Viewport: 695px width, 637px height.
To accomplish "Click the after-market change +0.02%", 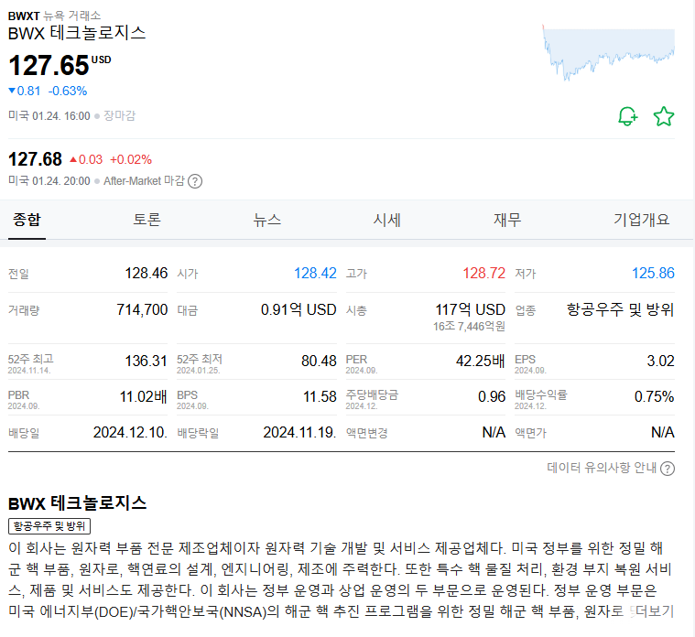I will tap(131, 159).
